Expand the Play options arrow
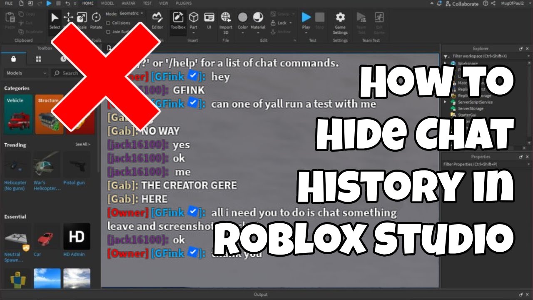 [x=306, y=33]
